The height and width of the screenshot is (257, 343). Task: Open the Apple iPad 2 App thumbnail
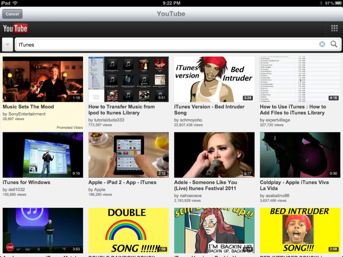(x=129, y=155)
